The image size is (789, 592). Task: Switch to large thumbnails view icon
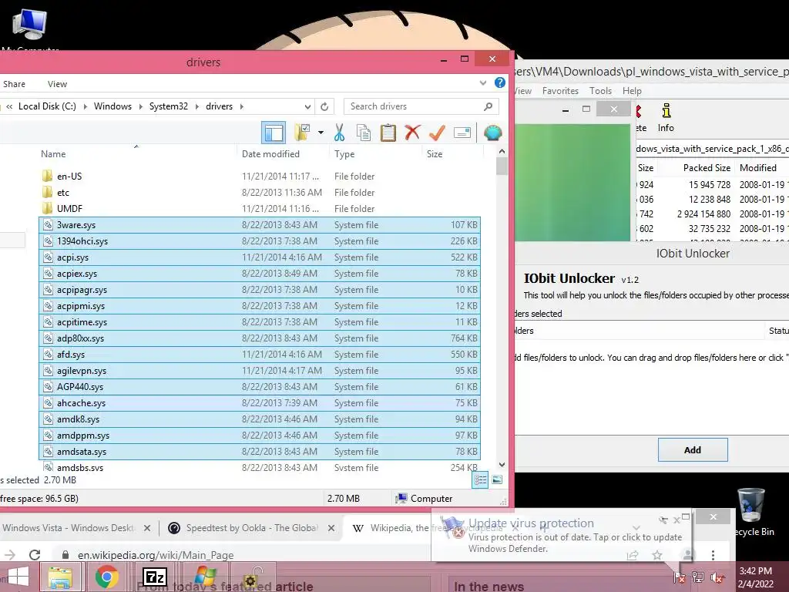tap(497, 479)
